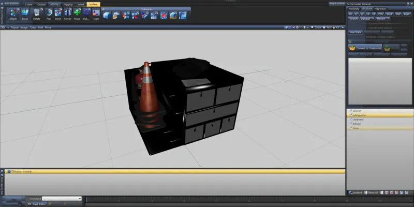
Task: Select the Scale tool
Action: coord(96,13)
